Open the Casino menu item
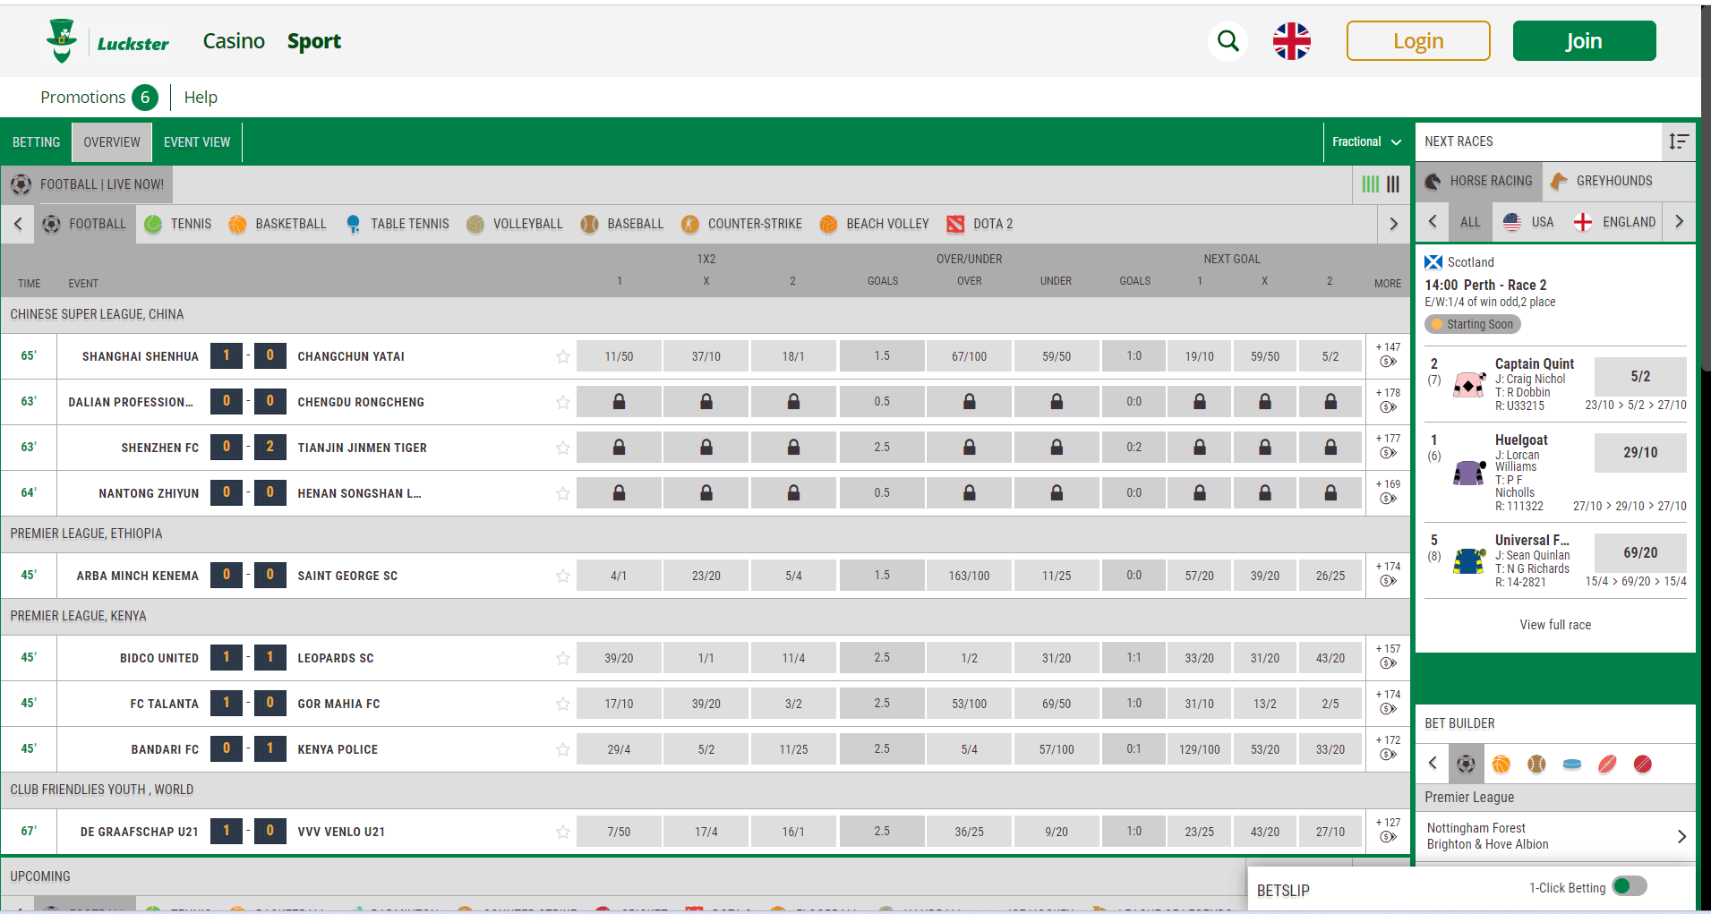Screen dimensions: 1711x914 [x=234, y=40]
